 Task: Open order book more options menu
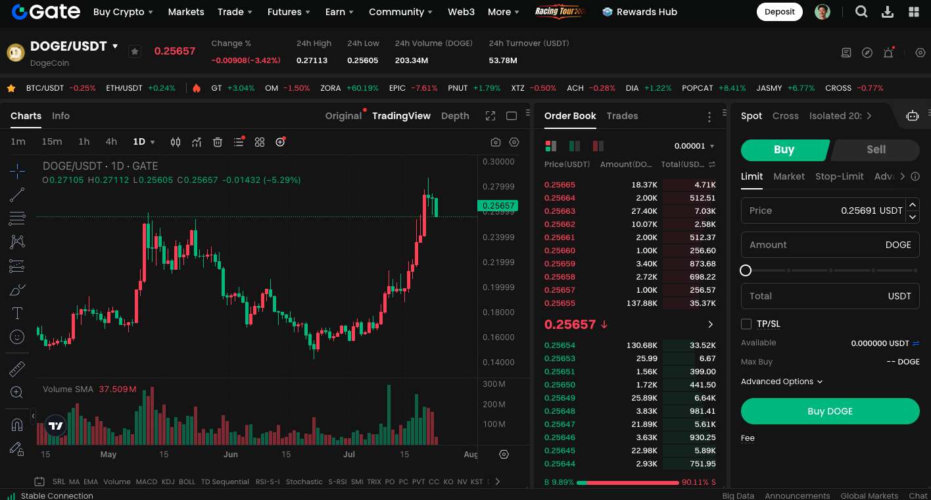tap(709, 117)
